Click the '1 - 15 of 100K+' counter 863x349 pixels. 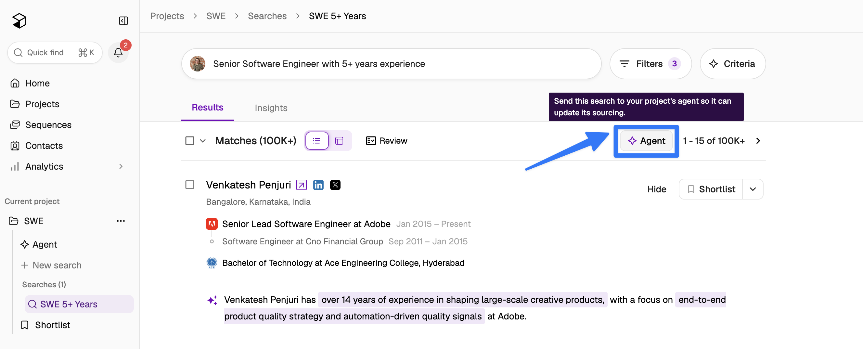[714, 141]
